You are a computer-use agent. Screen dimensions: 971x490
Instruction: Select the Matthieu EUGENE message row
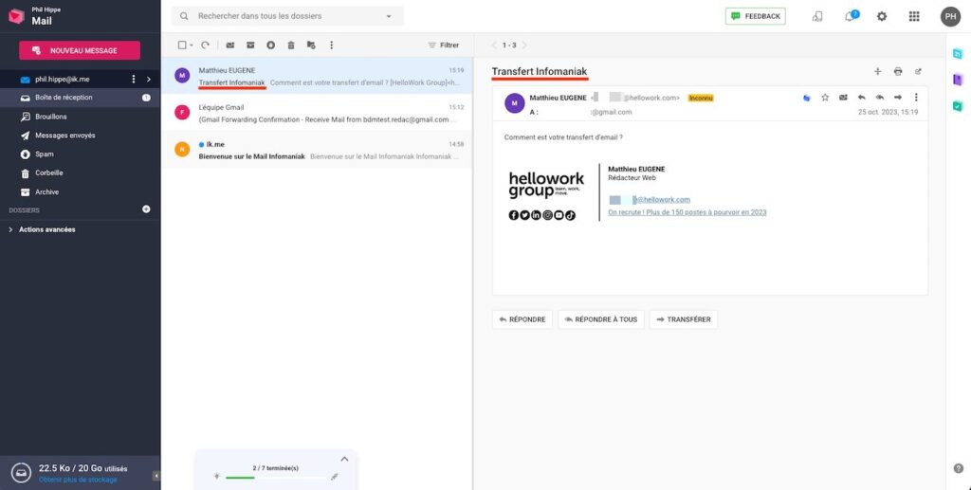pyautogui.click(x=317, y=76)
